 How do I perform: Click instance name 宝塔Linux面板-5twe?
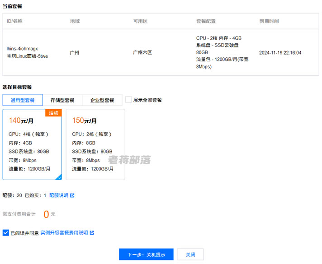click(27, 56)
